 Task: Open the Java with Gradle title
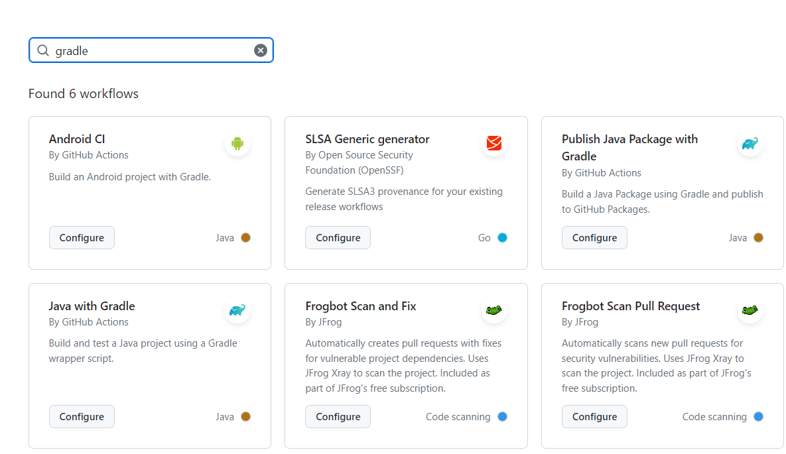pyautogui.click(x=92, y=306)
